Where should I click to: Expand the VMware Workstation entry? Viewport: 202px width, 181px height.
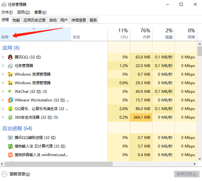click(3, 100)
